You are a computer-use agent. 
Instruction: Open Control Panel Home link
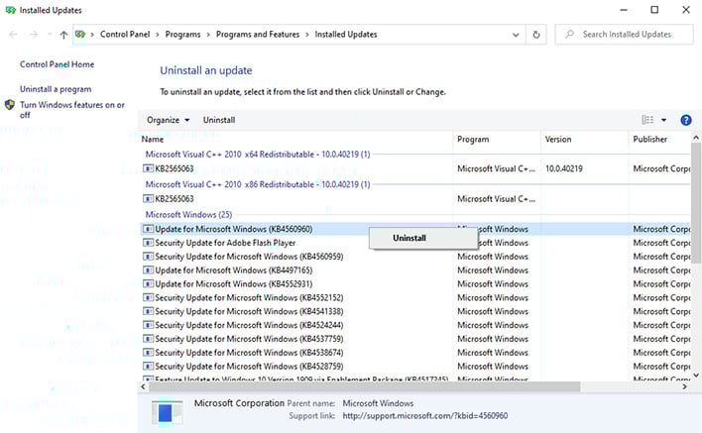[x=57, y=64]
